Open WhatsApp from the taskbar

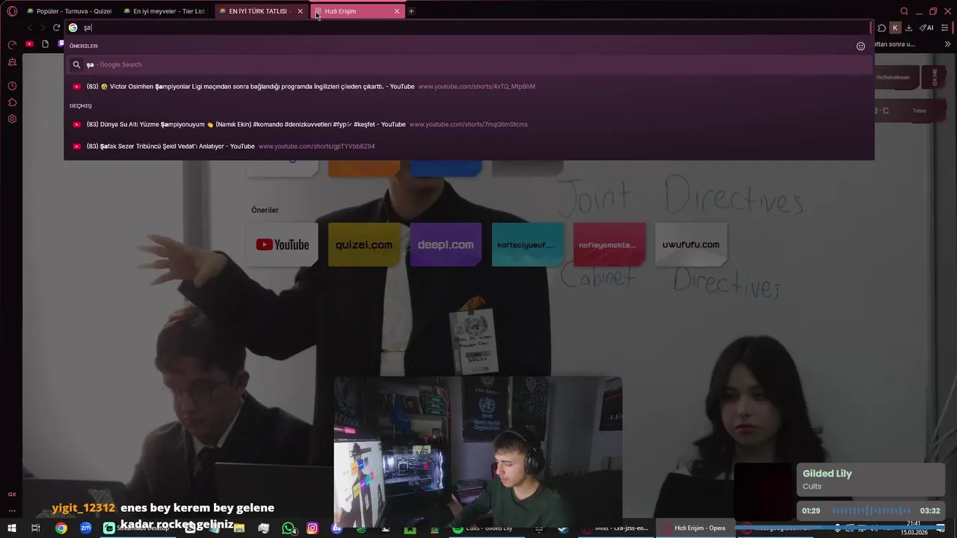pyautogui.click(x=289, y=528)
